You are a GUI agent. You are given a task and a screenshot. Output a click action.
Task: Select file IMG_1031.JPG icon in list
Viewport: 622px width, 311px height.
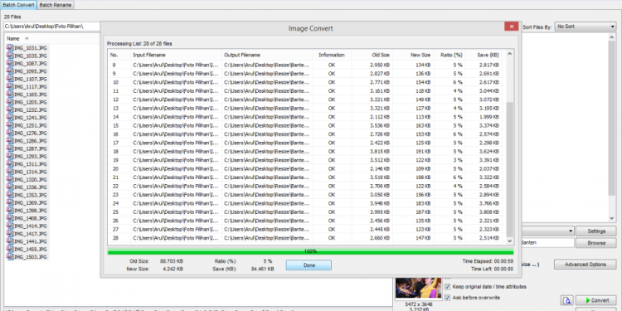coord(10,47)
